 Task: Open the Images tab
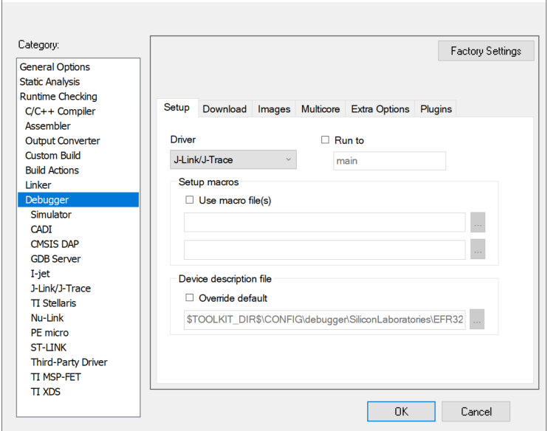coord(274,109)
